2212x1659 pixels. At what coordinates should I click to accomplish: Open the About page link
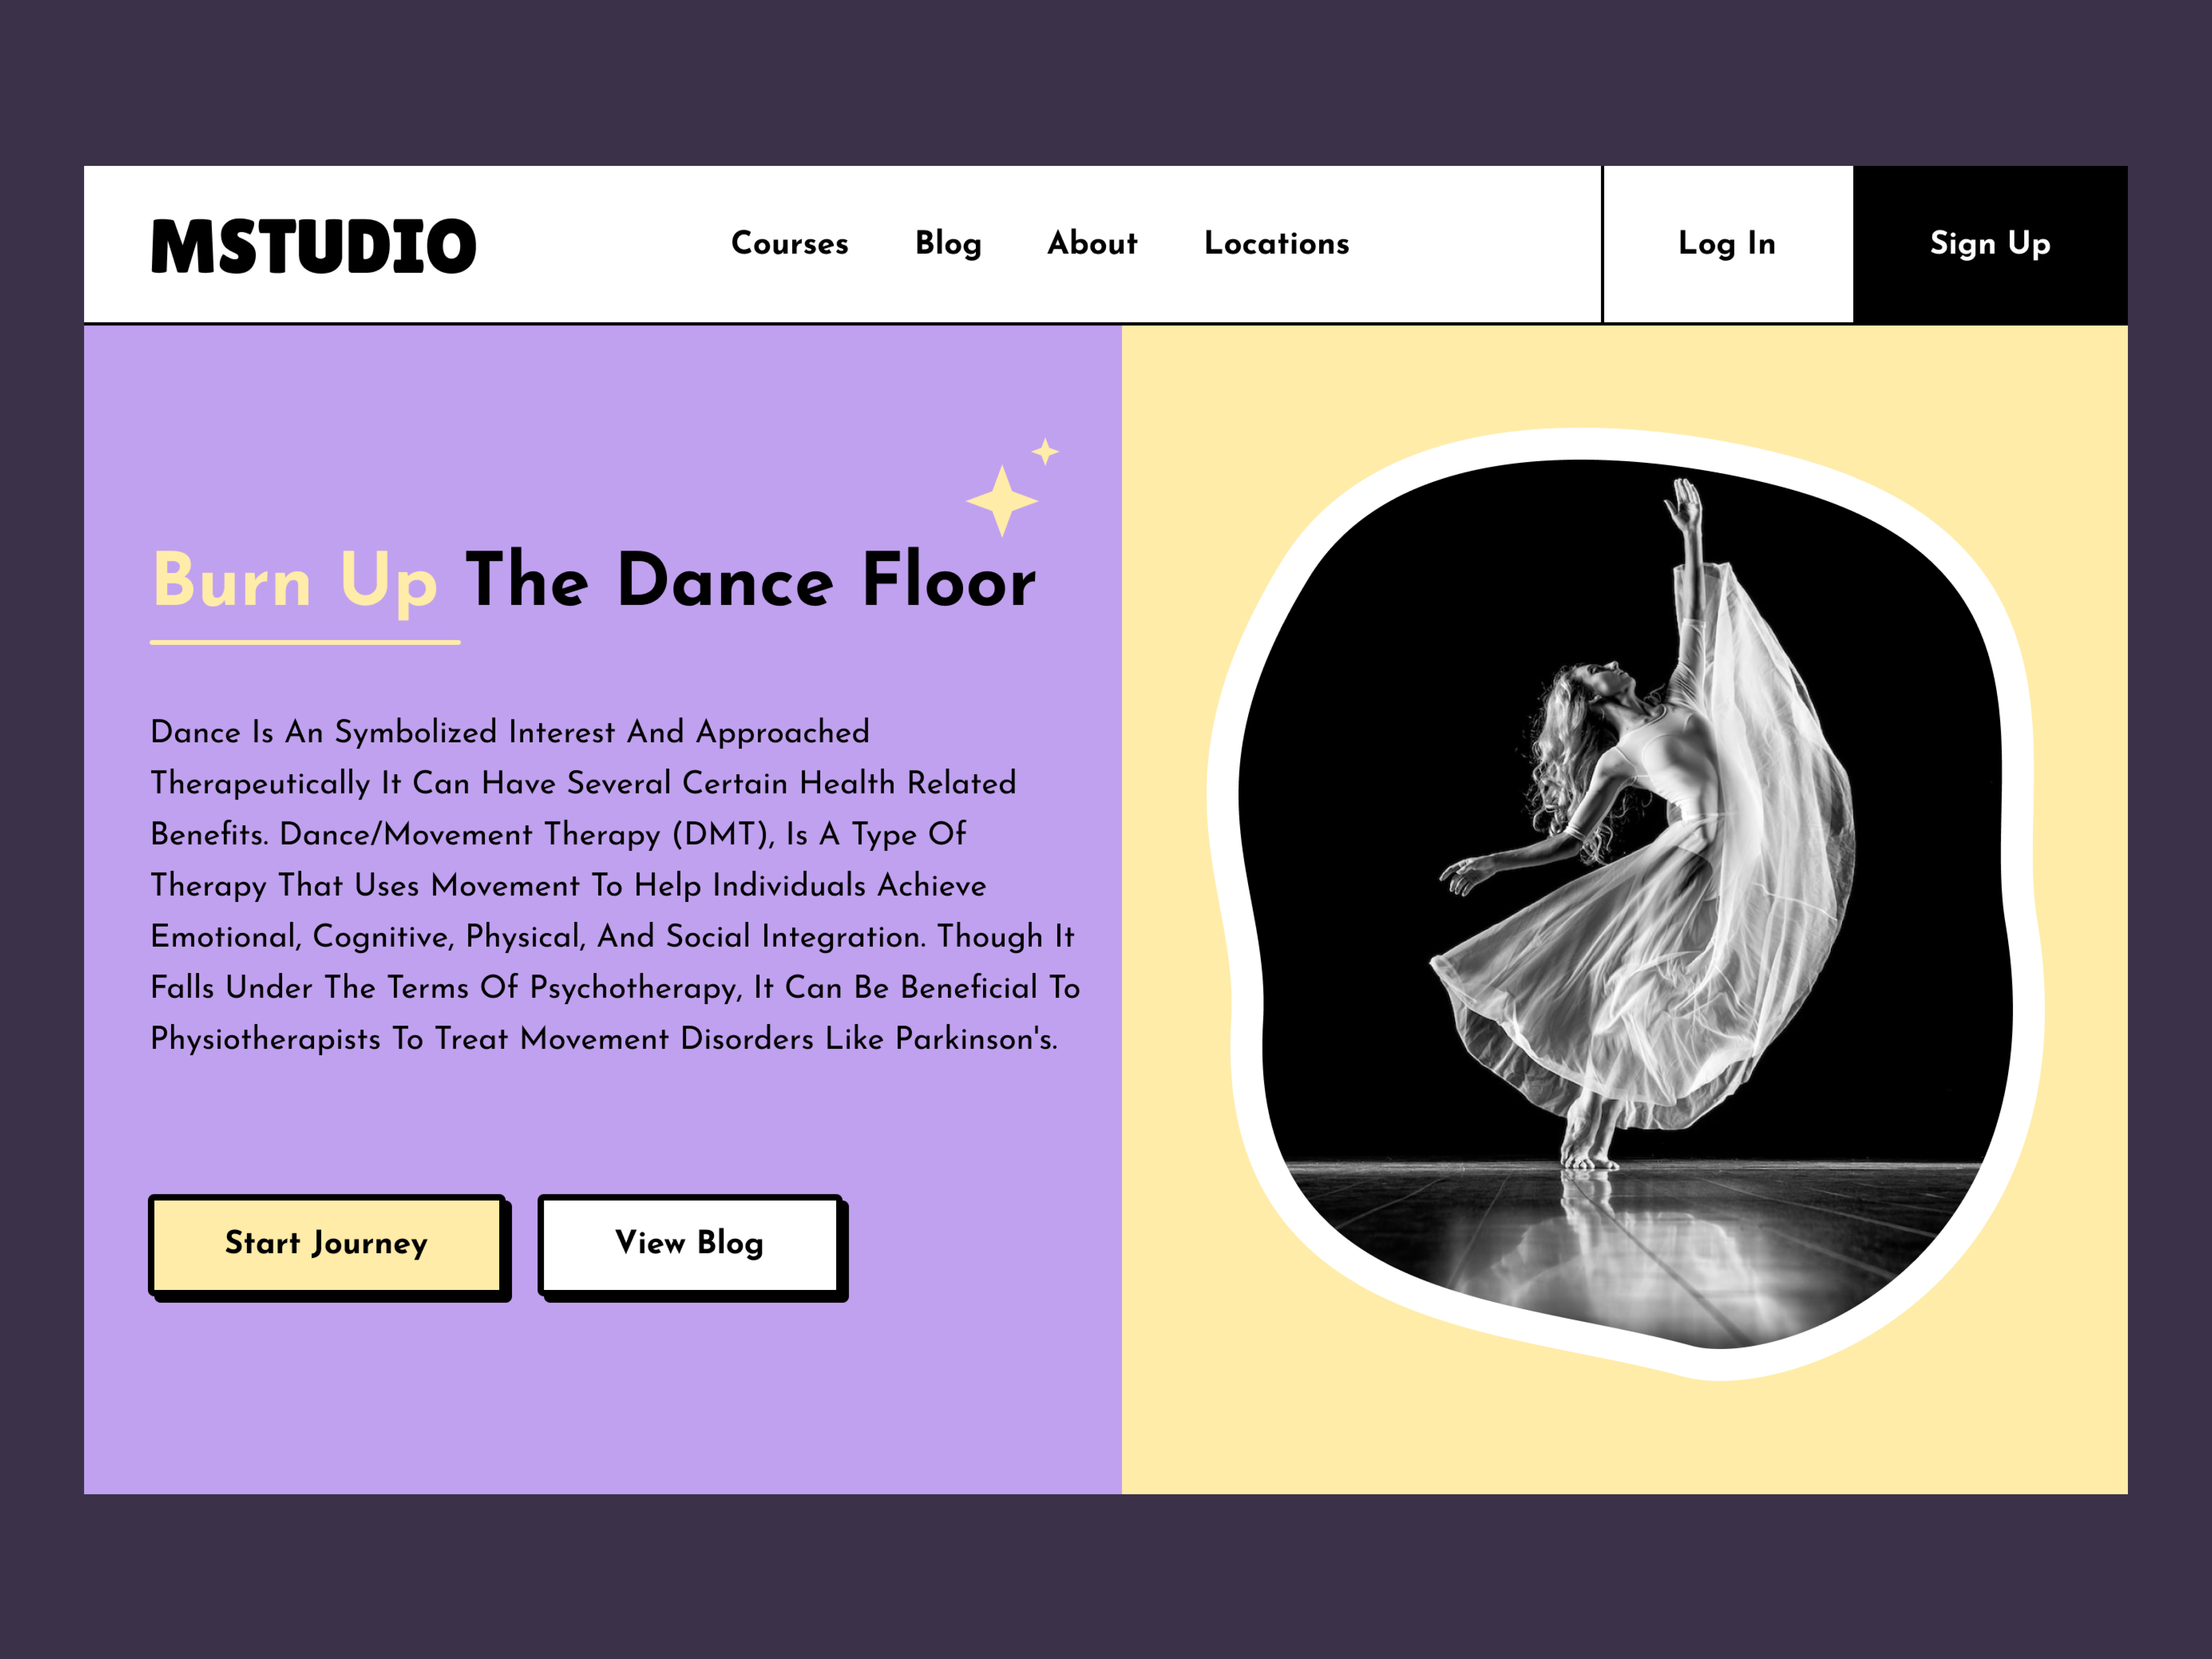[1092, 243]
